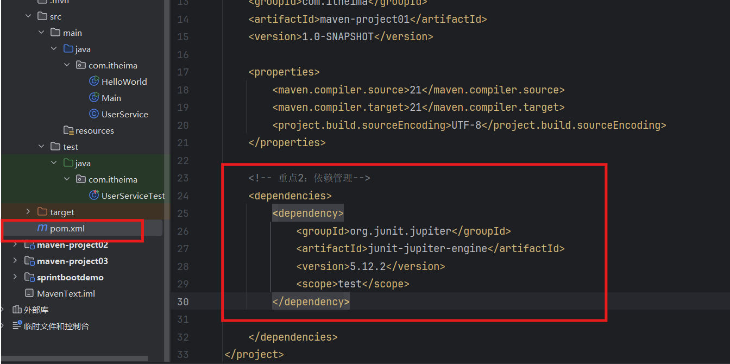Click the 外部库 library icon

pyautogui.click(x=17, y=310)
